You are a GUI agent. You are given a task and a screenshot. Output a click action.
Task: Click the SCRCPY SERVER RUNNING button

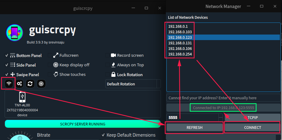[x=83, y=124]
